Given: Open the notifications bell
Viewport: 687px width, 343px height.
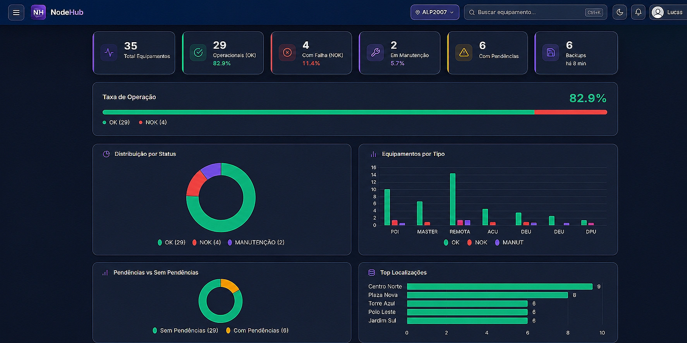Looking at the screenshot, I should tap(638, 12).
